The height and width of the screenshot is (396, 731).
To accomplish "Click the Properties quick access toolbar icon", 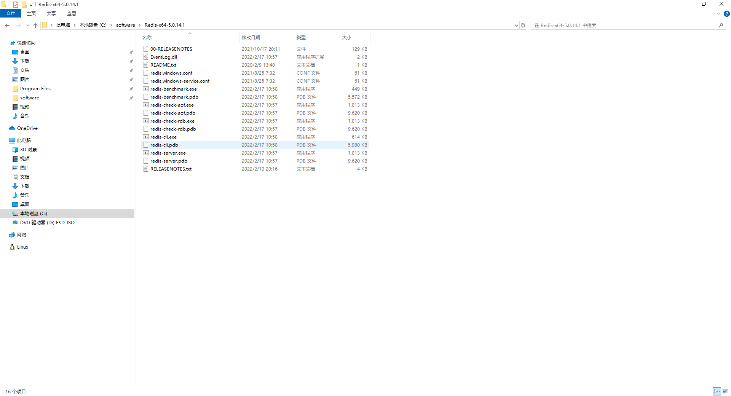I will pyautogui.click(x=16, y=5).
